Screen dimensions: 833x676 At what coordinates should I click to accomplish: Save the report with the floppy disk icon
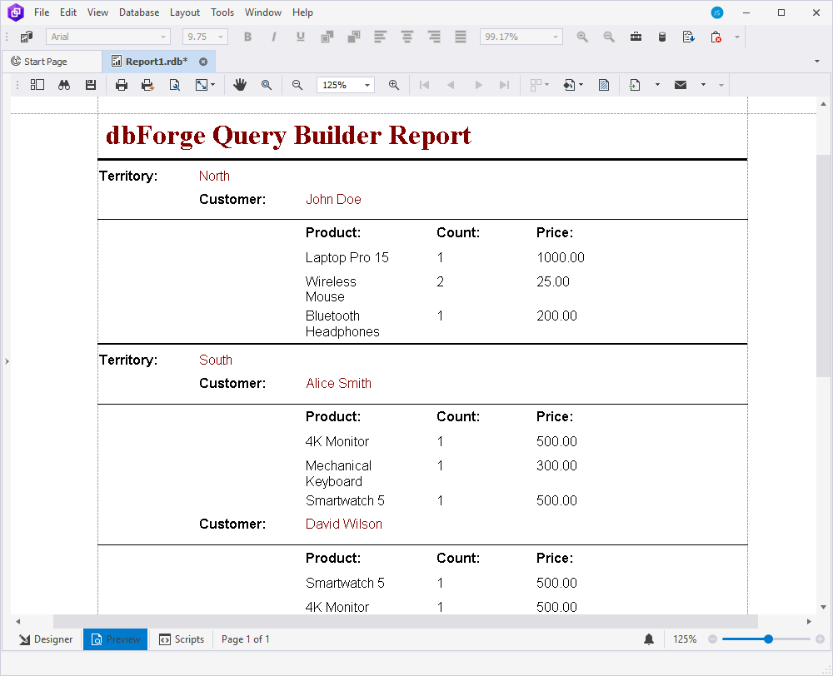(91, 85)
